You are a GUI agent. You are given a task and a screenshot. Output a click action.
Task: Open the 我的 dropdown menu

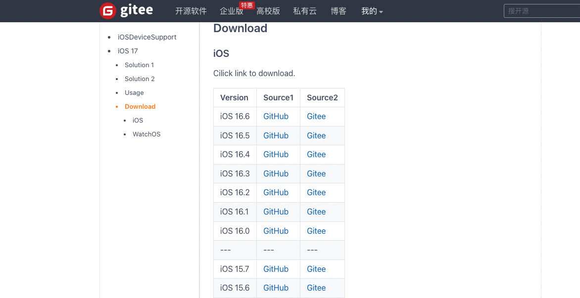coord(372,11)
